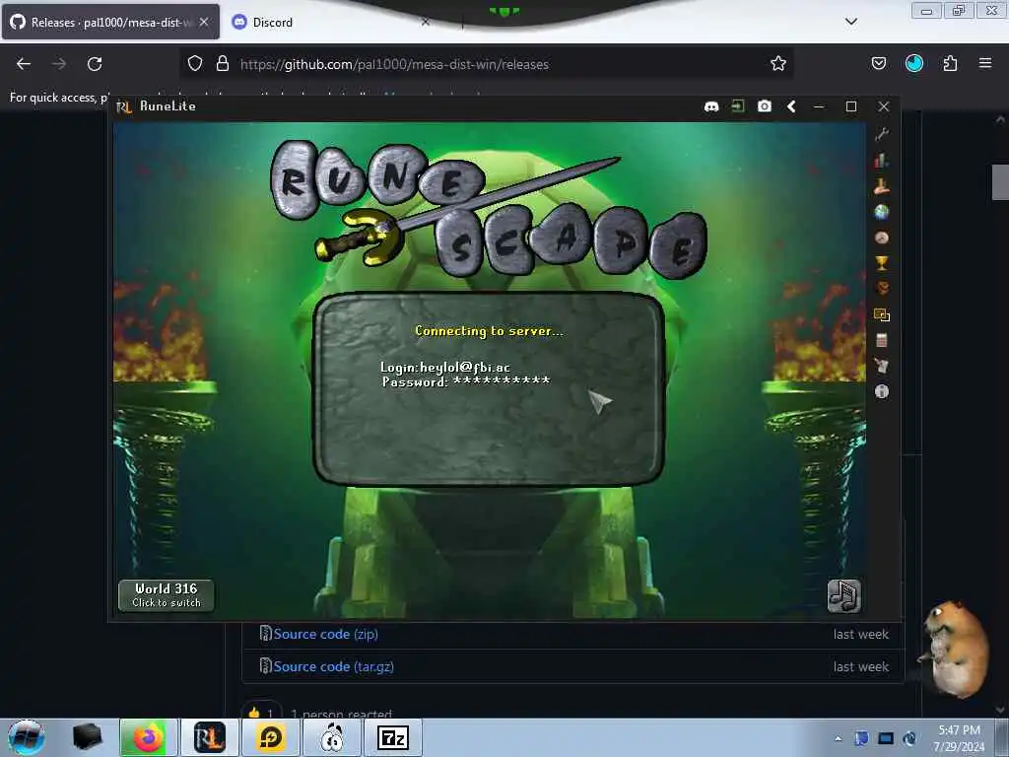
Task: Open the Pocket save icon
Action: coord(878,63)
